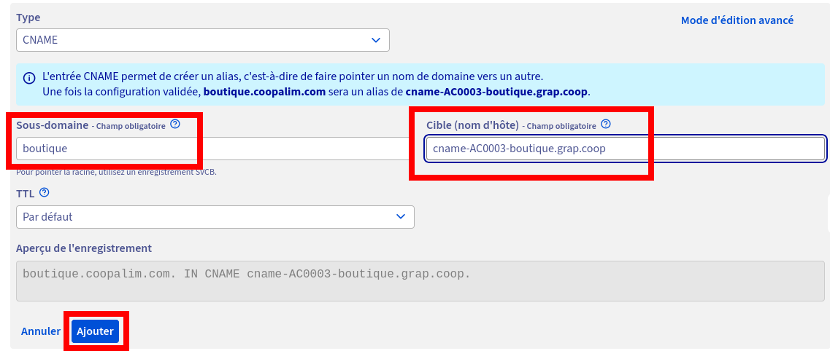The height and width of the screenshot is (351, 830).
Task: Expand the TTL dropdown set to Par défaut
Action: 215,216
